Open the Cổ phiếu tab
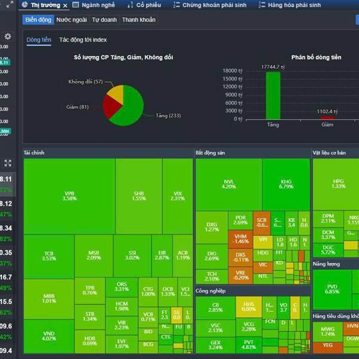This screenshot has height=359, width=359. 144,5
